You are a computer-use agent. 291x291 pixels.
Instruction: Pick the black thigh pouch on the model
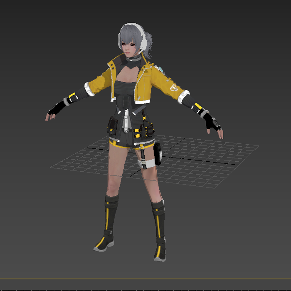click(x=158, y=154)
